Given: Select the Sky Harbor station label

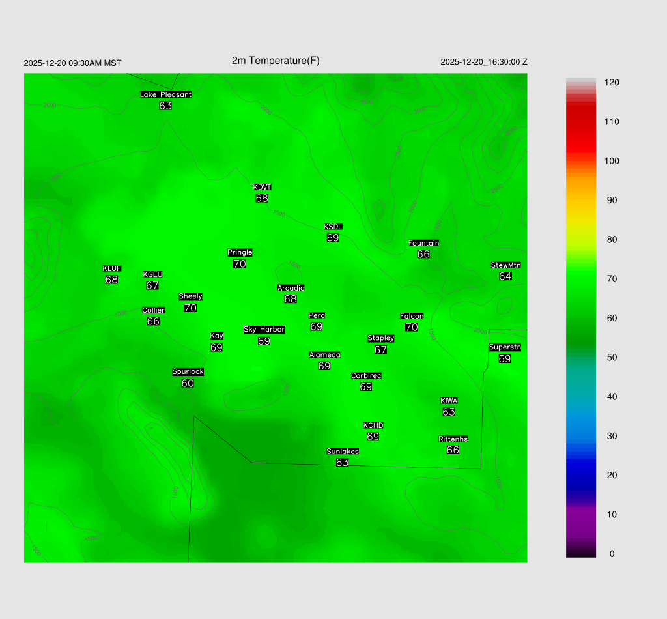Looking at the screenshot, I should click(x=264, y=330).
